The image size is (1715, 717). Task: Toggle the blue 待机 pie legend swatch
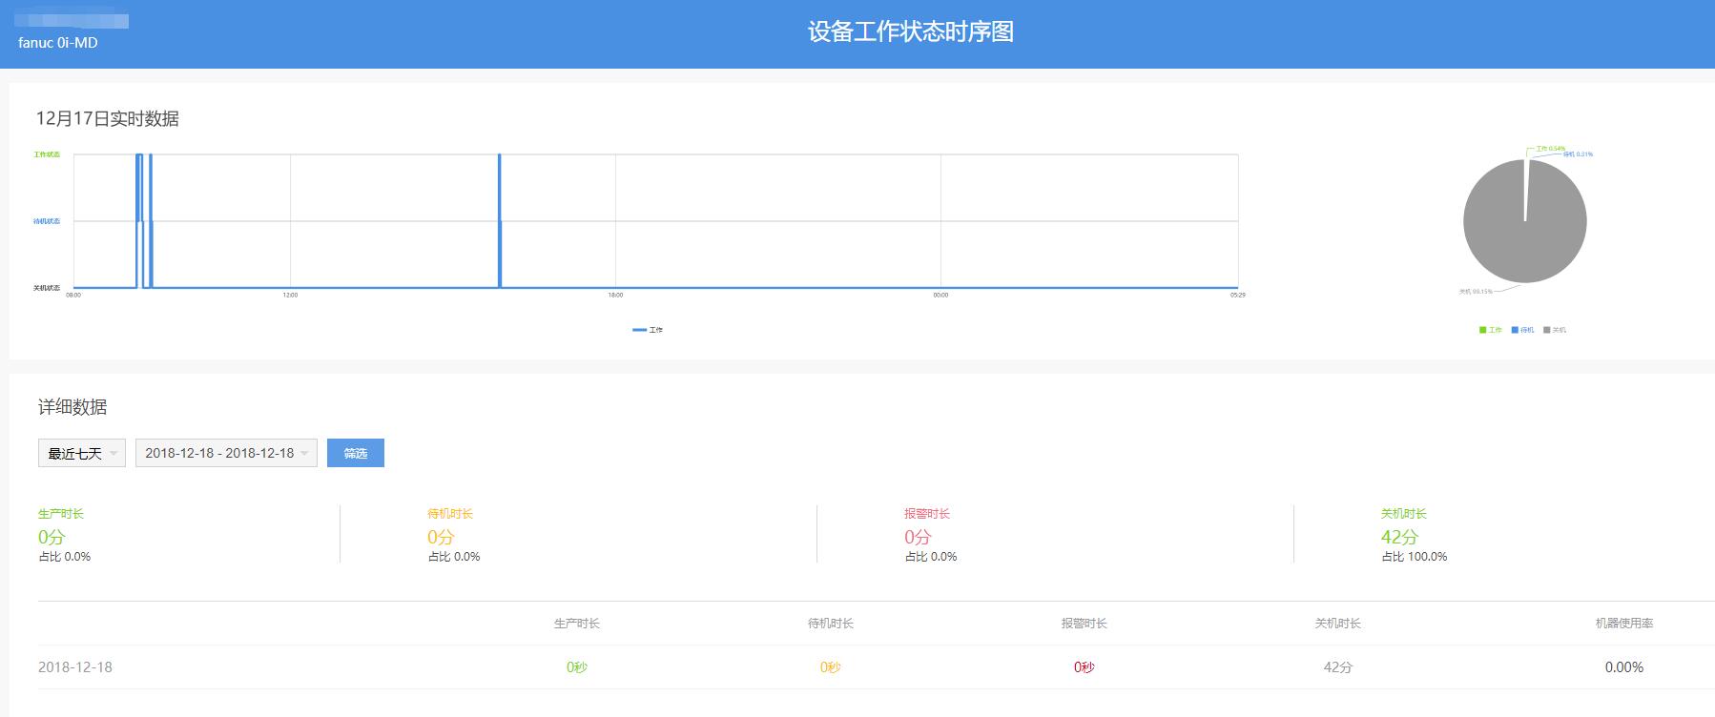pyautogui.click(x=1516, y=330)
